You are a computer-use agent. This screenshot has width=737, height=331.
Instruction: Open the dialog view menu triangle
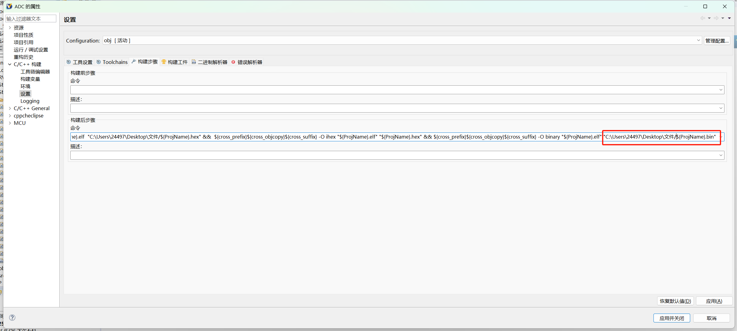(x=729, y=18)
